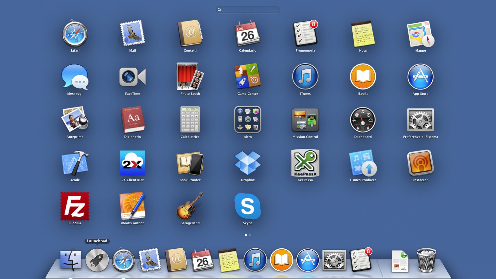
Task: Switch to second Launchpad page dot
Action: coord(250,235)
